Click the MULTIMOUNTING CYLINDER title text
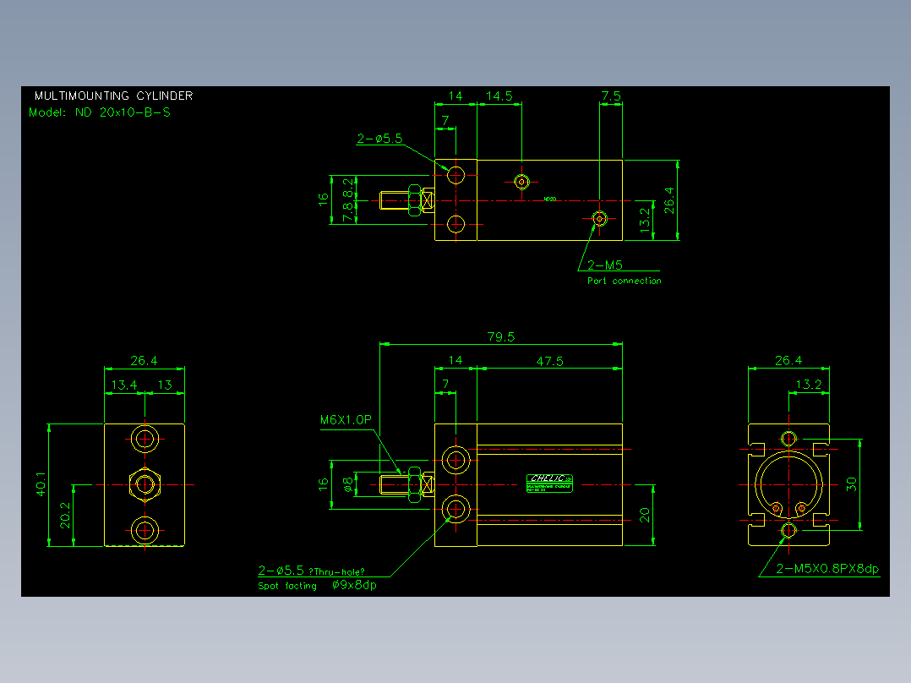Screen dimensions: 911x683 [x=113, y=96]
